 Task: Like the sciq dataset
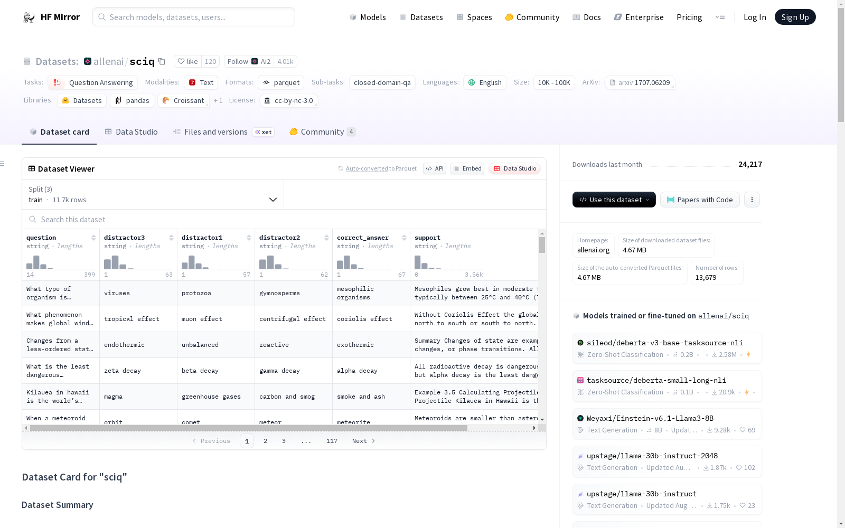[188, 62]
